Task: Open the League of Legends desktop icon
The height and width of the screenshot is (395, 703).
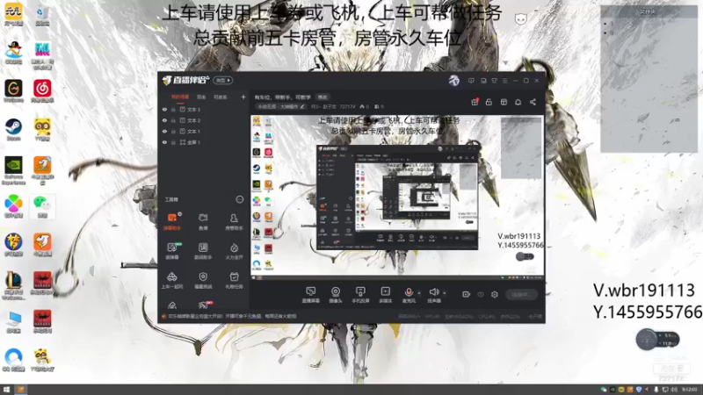Action: pos(13,284)
